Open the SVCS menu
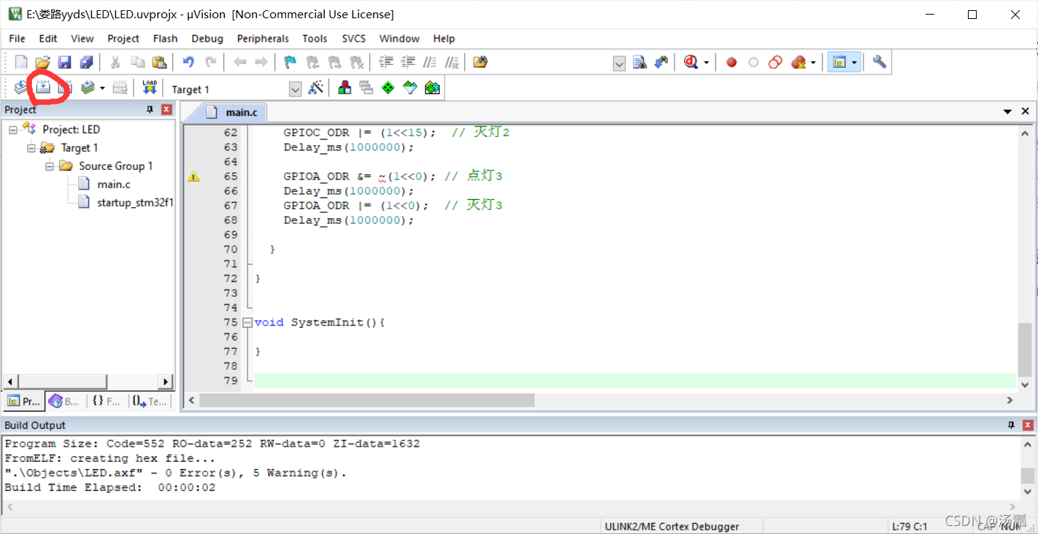 click(x=353, y=39)
